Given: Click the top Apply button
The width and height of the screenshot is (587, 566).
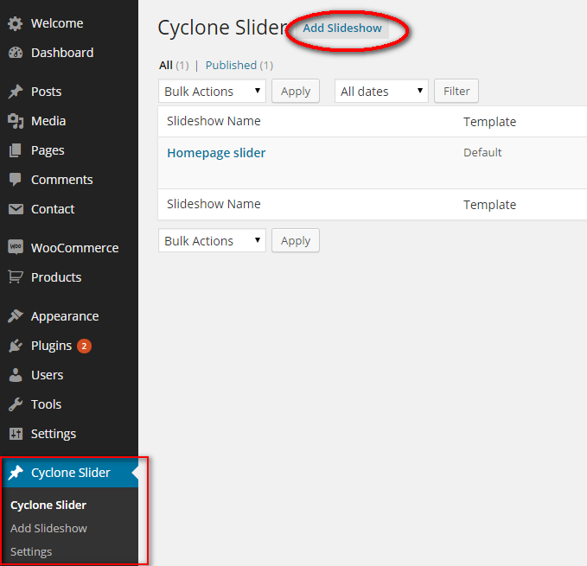Looking at the screenshot, I should click(x=296, y=91).
